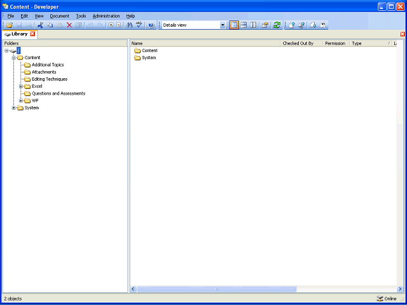Select Questions and Assessments folder
Image resolution: width=407 pixels, height=305 pixels.
click(59, 93)
